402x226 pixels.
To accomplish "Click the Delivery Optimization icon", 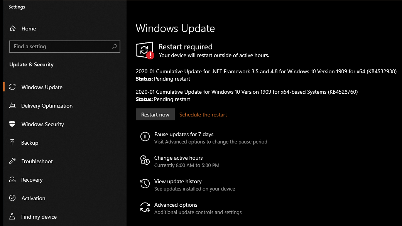I will click(12, 105).
